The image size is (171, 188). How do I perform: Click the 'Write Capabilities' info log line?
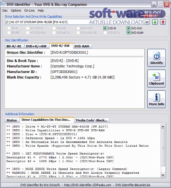point(55,130)
